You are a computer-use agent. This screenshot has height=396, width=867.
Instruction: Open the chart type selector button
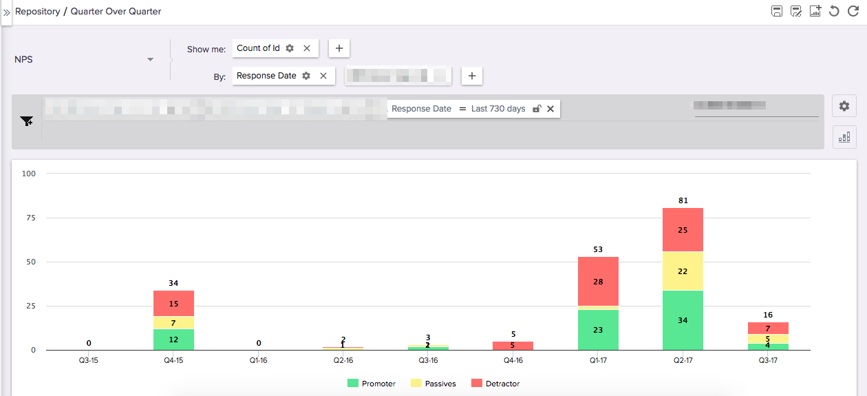[x=844, y=136]
